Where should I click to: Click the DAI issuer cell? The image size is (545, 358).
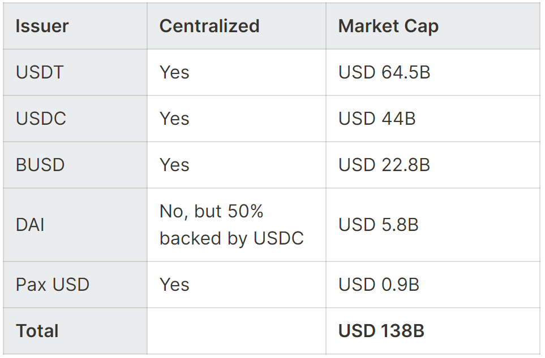tap(75, 225)
